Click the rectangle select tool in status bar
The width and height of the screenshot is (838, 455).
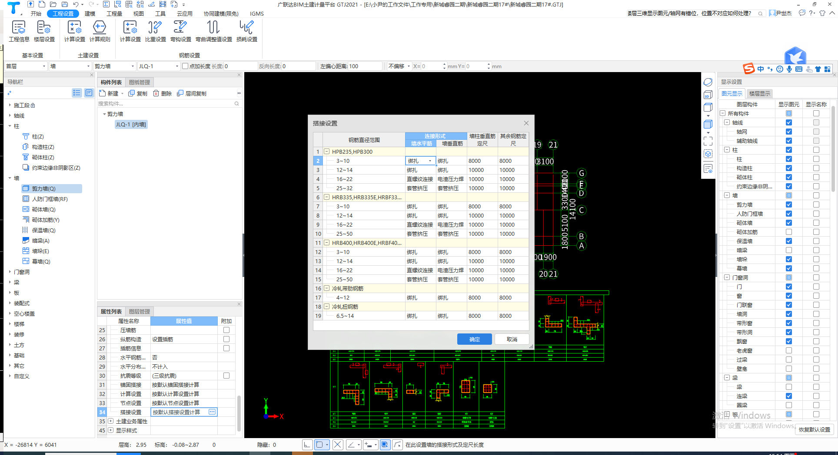pos(320,445)
